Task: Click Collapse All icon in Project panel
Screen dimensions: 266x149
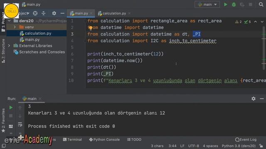Action: (44, 13)
